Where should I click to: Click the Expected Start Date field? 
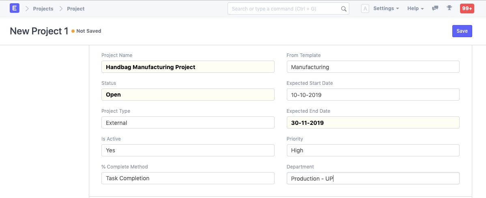point(372,95)
